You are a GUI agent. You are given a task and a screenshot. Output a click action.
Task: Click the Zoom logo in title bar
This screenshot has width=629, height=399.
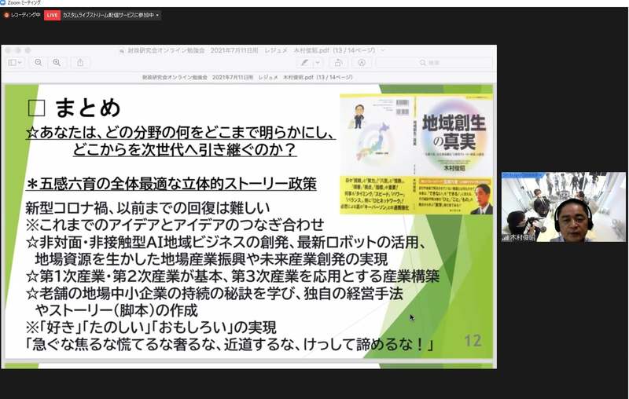point(4,3)
